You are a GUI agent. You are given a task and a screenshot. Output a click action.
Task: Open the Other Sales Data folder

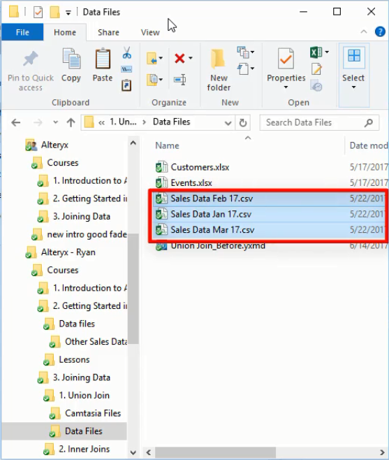(x=96, y=342)
